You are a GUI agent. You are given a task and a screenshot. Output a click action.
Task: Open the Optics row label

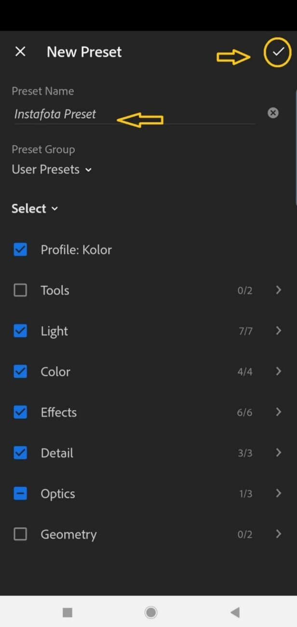58,494
